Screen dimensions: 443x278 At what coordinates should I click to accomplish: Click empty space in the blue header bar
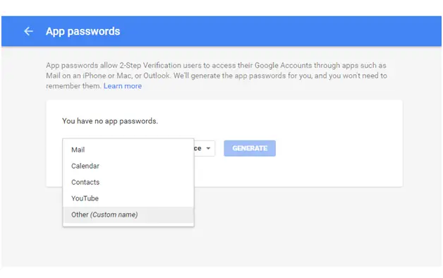(268, 31)
